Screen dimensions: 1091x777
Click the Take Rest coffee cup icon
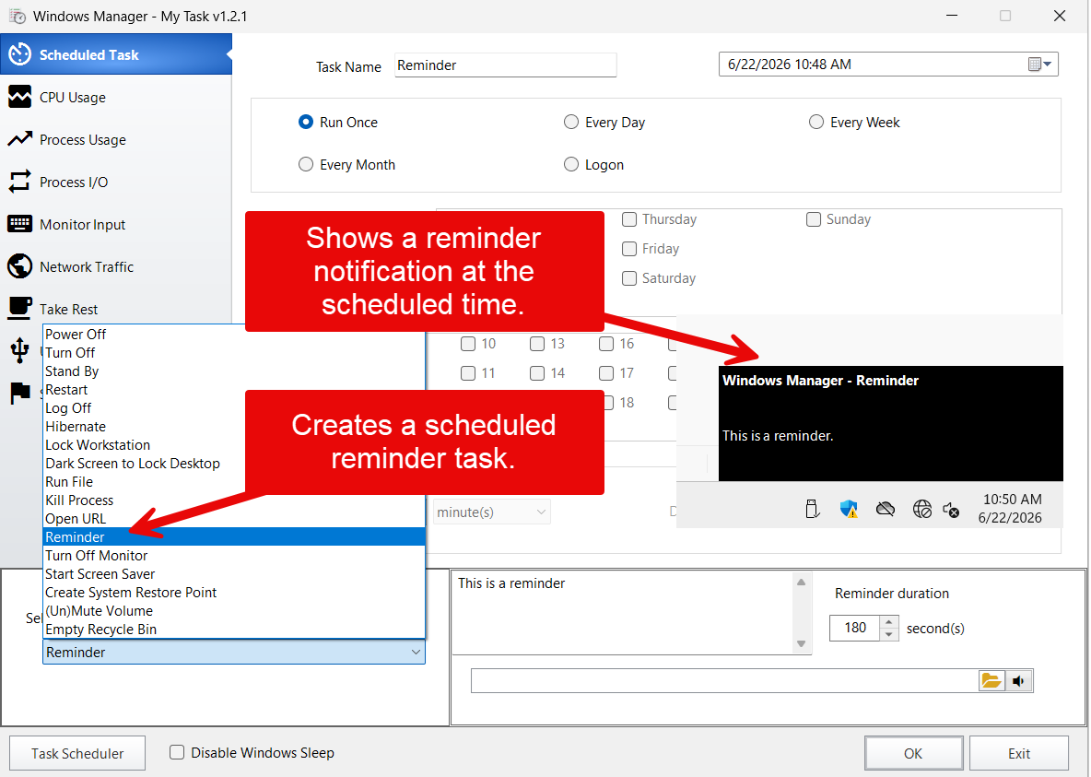coord(19,308)
